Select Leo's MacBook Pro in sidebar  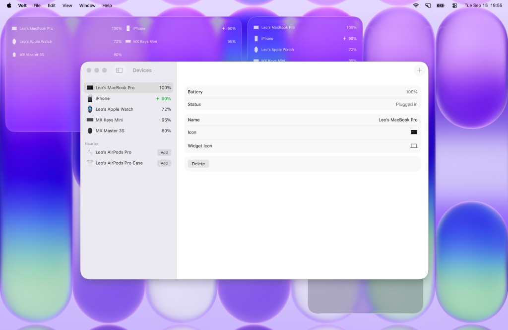(128, 87)
